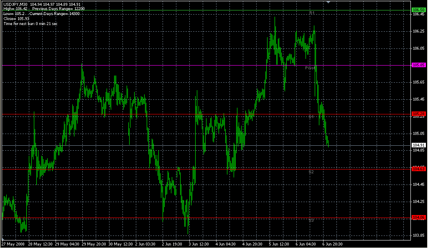The image size is (428, 248).
Task: Click the 106.25 price scale value
Action: pos(418,31)
